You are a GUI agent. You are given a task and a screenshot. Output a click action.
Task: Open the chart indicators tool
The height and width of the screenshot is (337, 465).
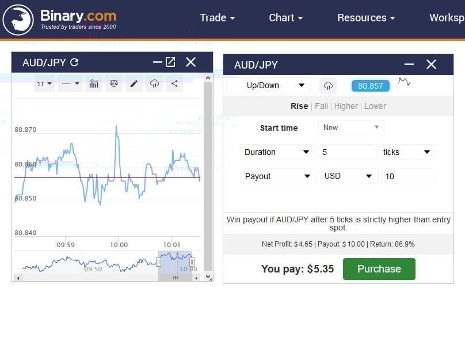coord(94,84)
